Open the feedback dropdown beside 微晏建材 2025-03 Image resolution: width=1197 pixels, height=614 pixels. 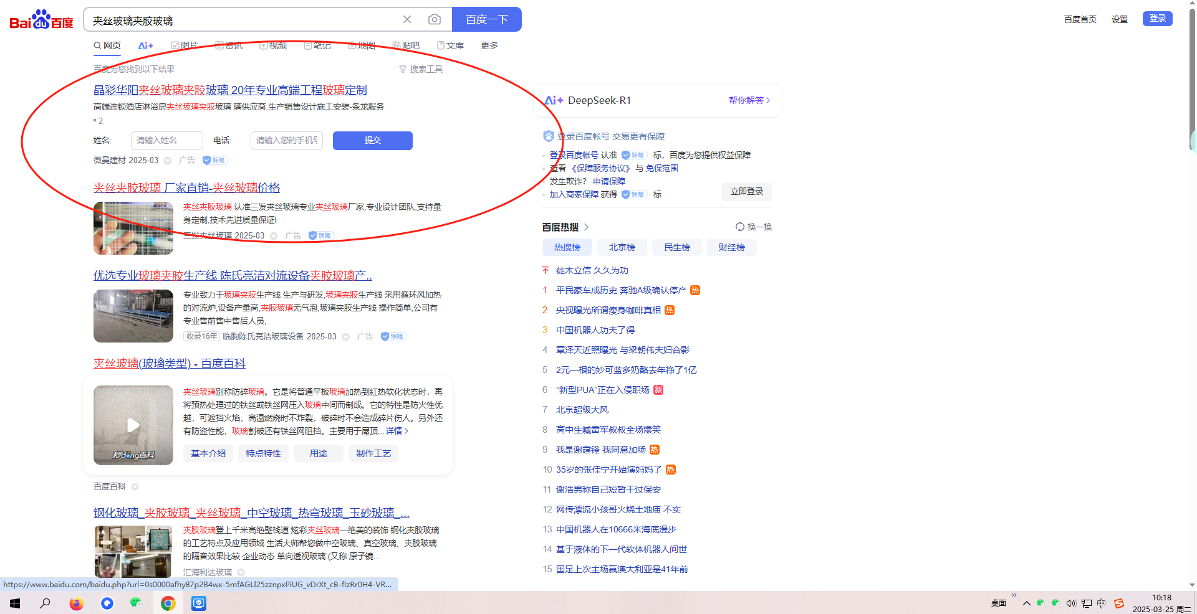[168, 161]
